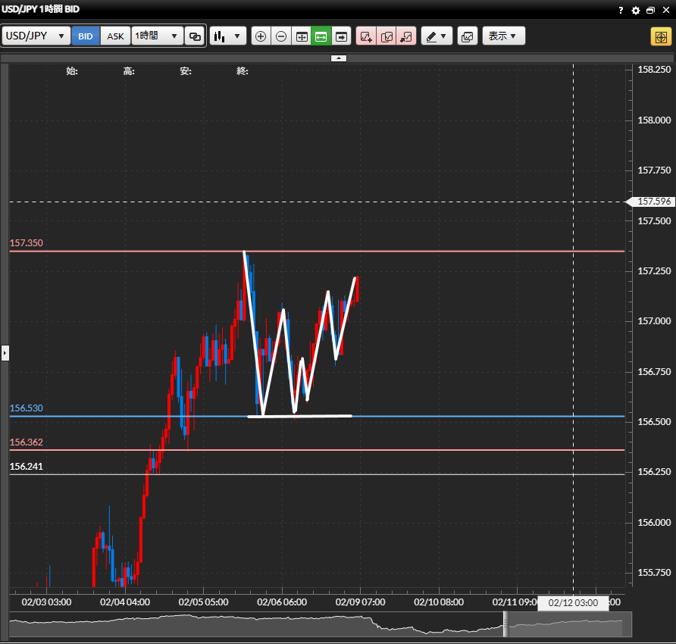This screenshot has width=676, height=644.
Task: Click the third pink order icon
Action: 407,36
